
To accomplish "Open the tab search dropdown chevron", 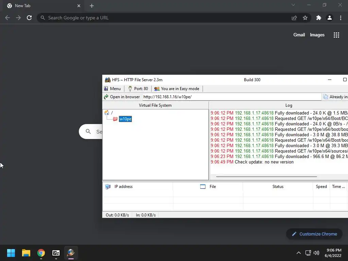I will (x=293, y=5).
